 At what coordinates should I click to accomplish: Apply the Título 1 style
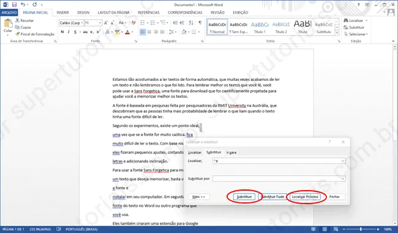point(260,27)
